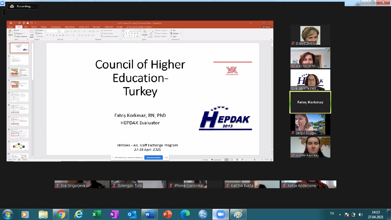Switch to slide sorter view in status bar

coord(232,160)
